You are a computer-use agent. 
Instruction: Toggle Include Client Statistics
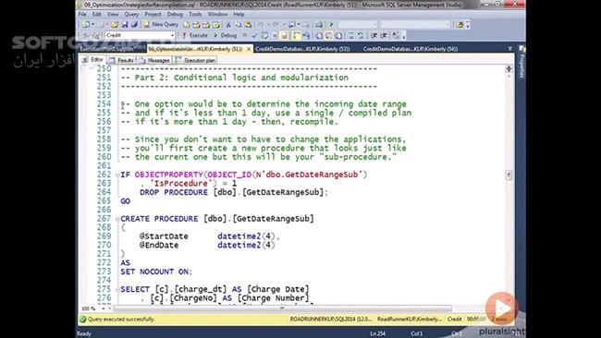click(x=306, y=35)
